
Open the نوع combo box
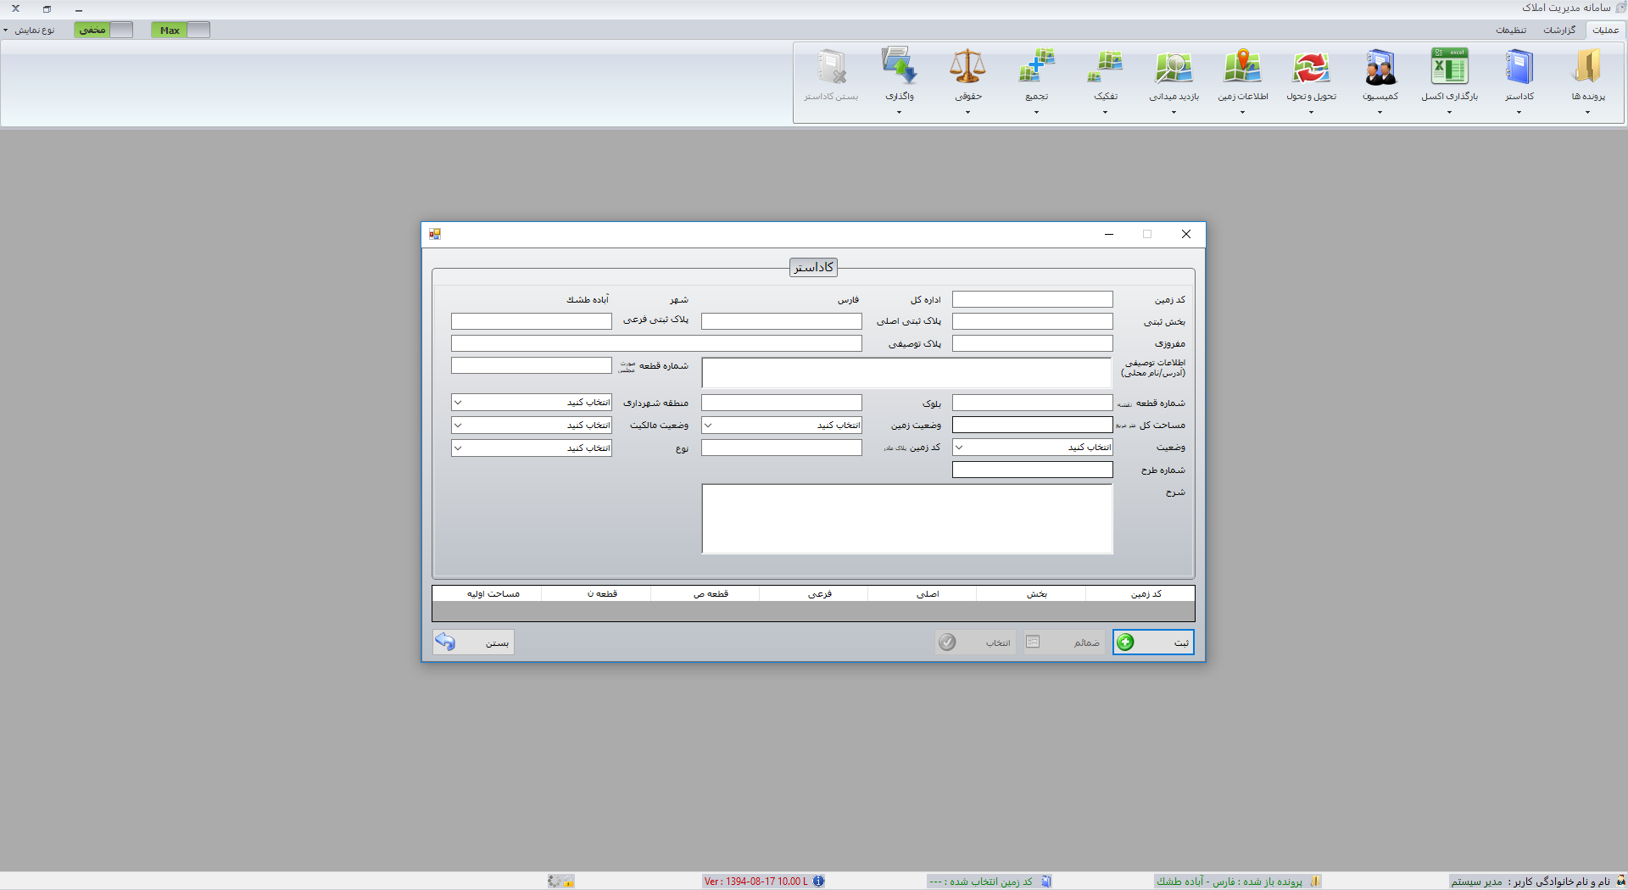click(532, 448)
